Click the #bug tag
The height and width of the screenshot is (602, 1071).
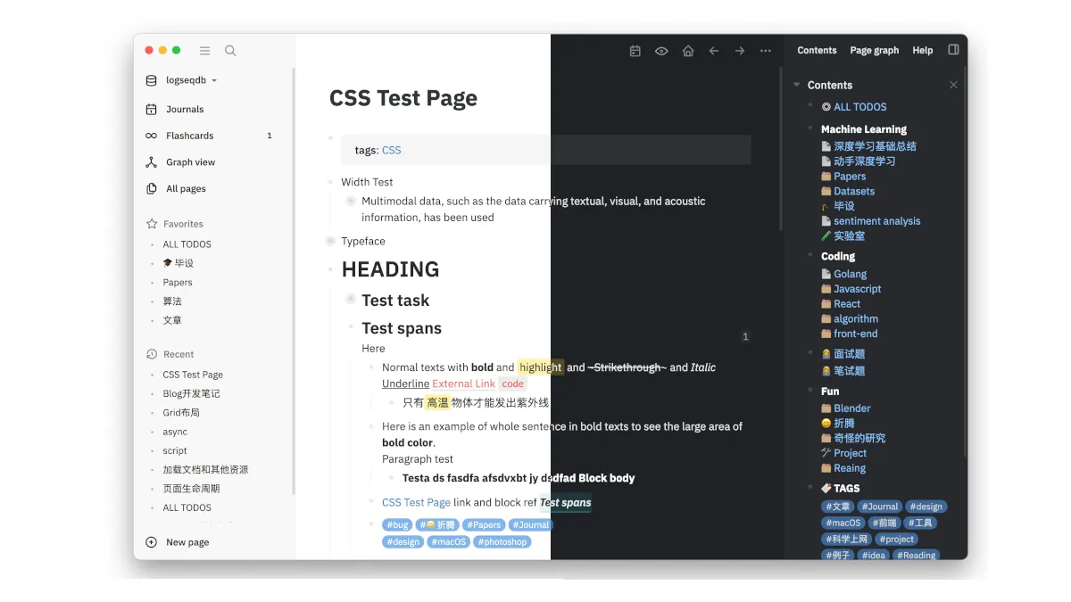[x=398, y=525]
